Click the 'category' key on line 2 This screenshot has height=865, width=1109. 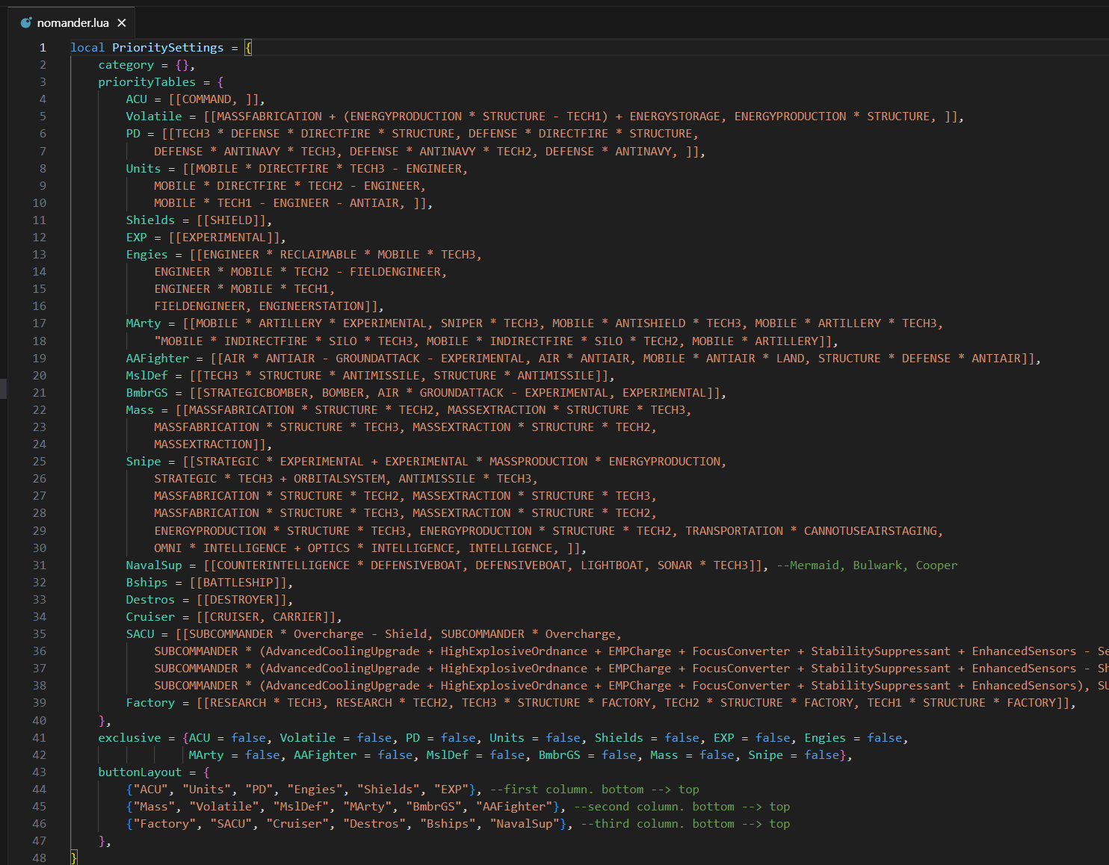tap(126, 64)
